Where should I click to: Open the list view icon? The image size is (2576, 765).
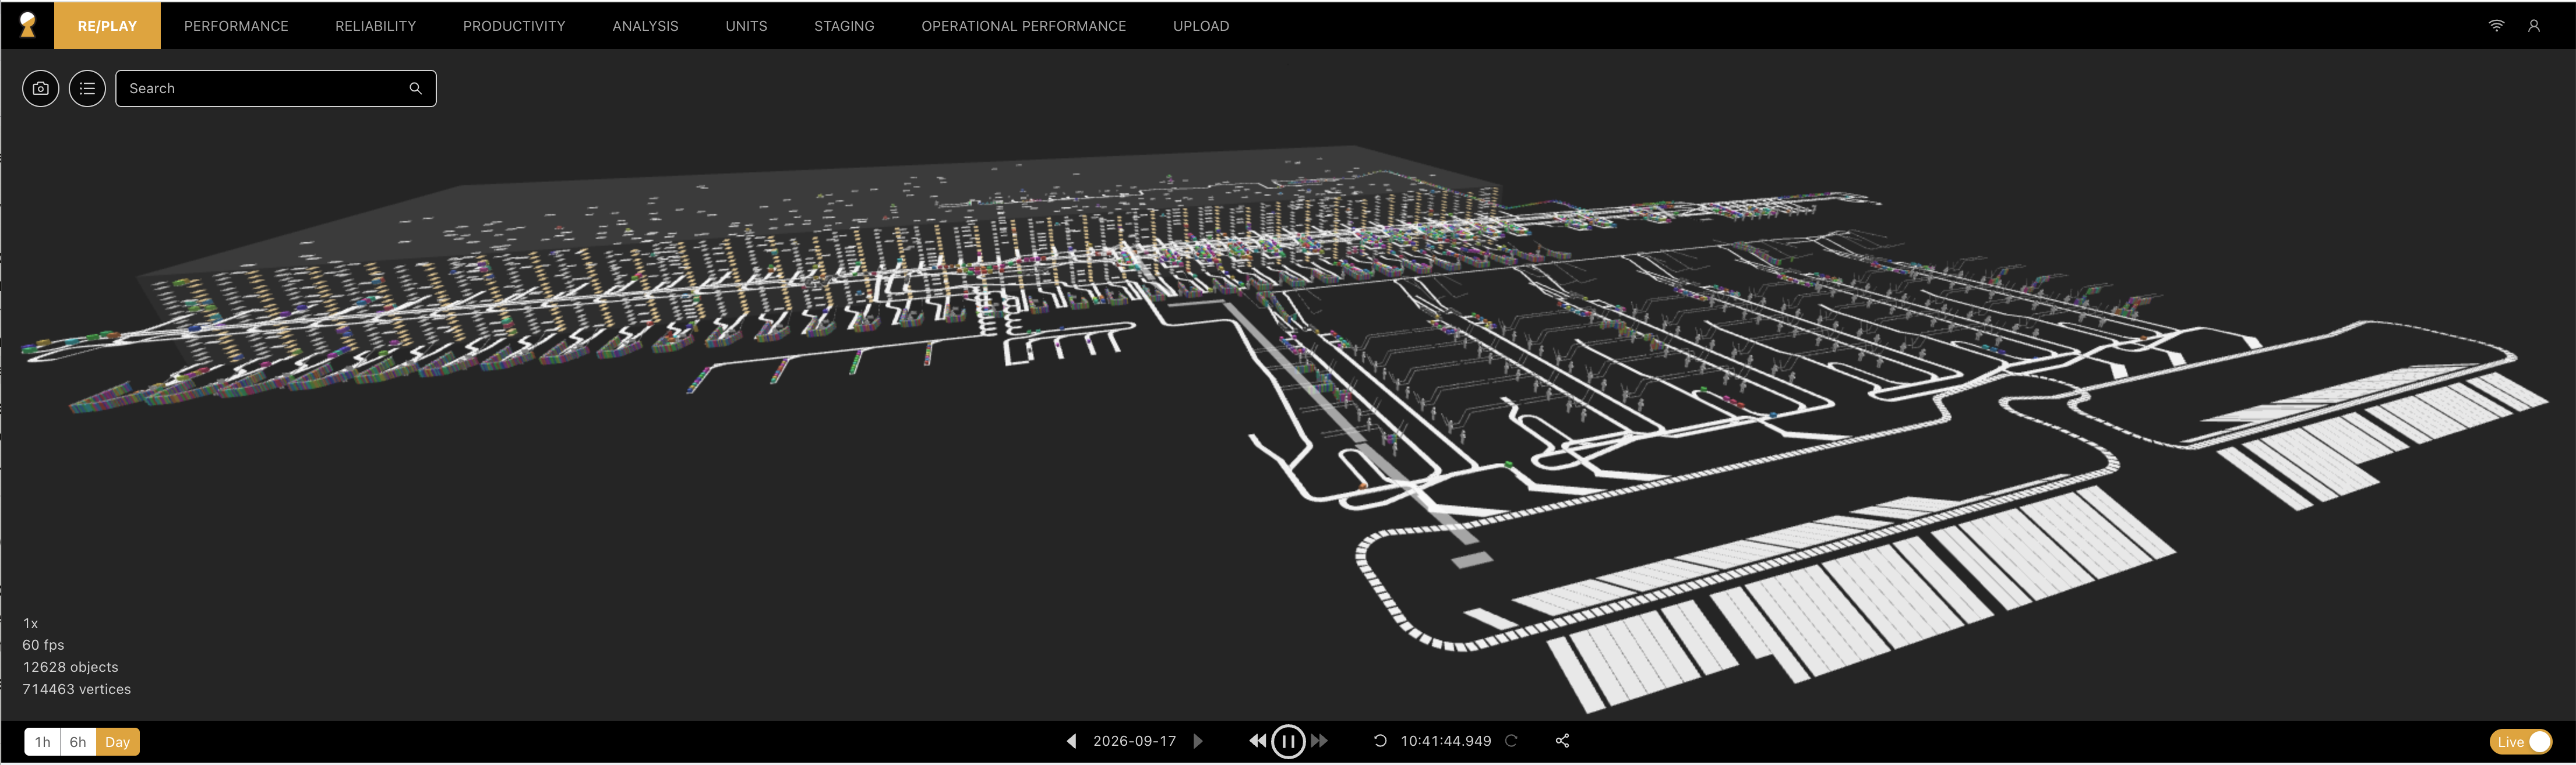(x=87, y=88)
